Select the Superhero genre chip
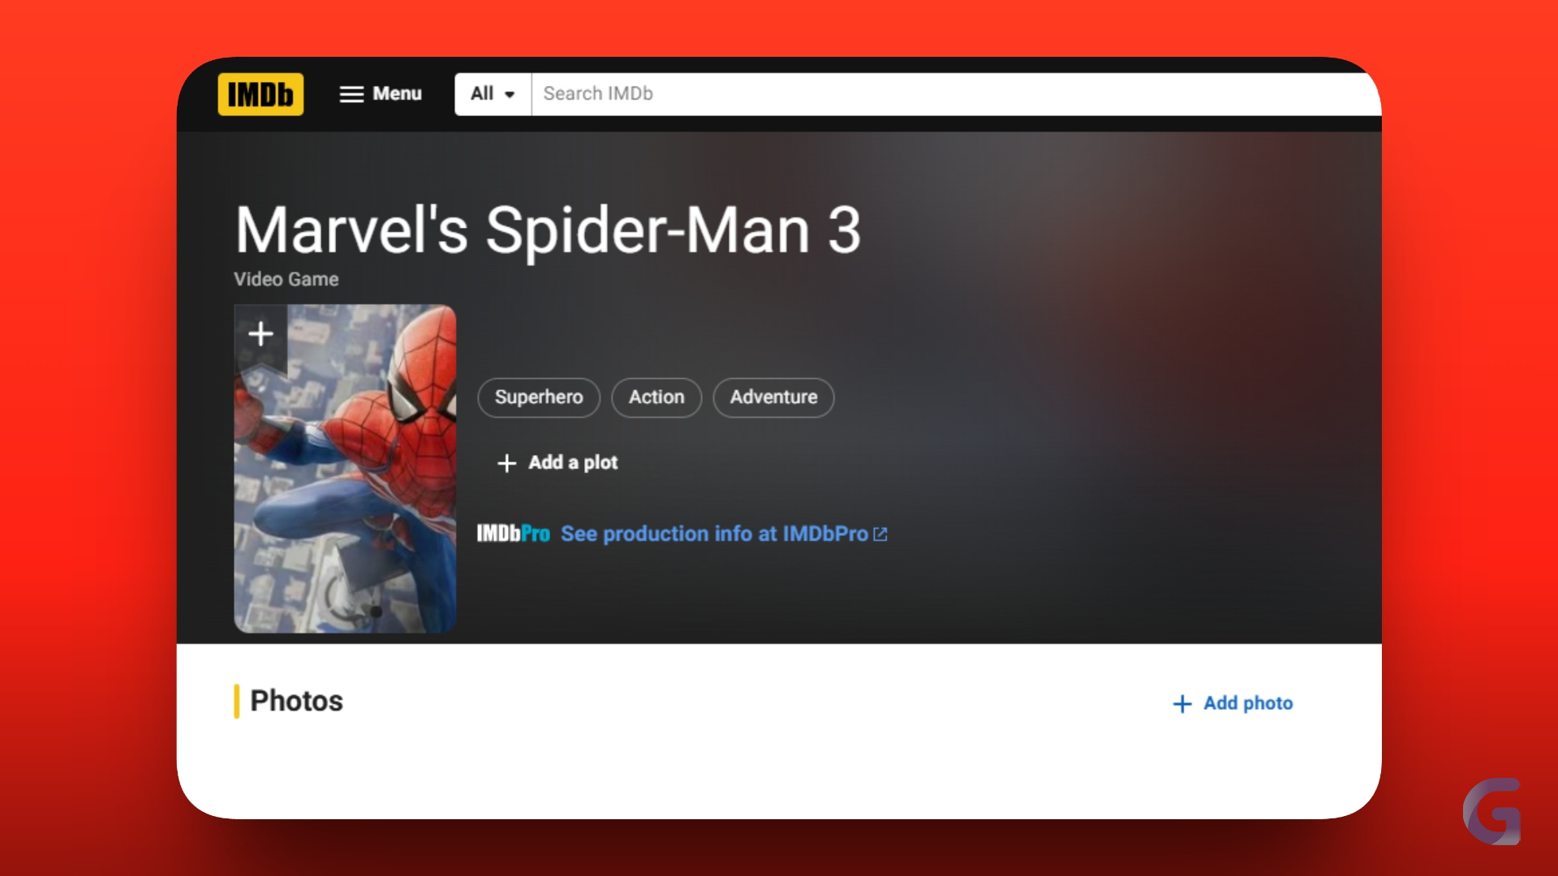The height and width of the screenshot is (876, 1558). click(539, 397)
